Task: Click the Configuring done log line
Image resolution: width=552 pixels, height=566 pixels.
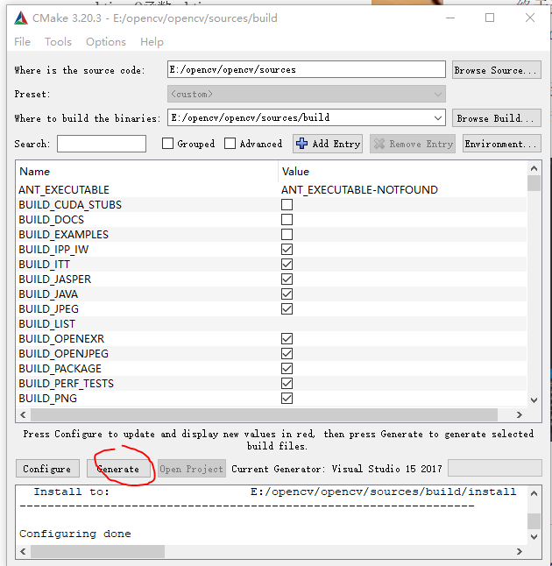Action: [x=75, y=534]
